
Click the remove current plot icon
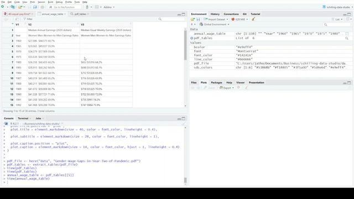tap(238, 87)
